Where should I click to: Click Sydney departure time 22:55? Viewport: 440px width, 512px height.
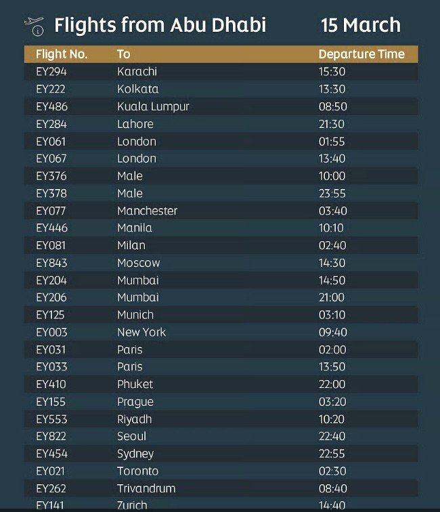[x=332, y=454]
